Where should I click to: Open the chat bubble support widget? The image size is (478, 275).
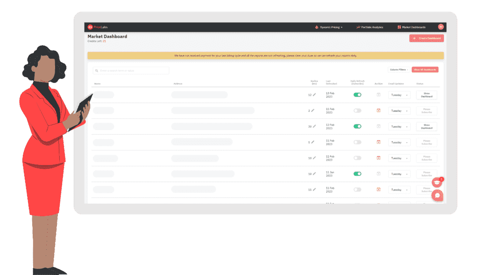click(x=437, y=195)
